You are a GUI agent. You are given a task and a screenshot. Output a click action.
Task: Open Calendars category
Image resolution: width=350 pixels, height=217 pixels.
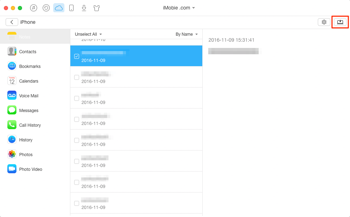(x=35, y=81)
